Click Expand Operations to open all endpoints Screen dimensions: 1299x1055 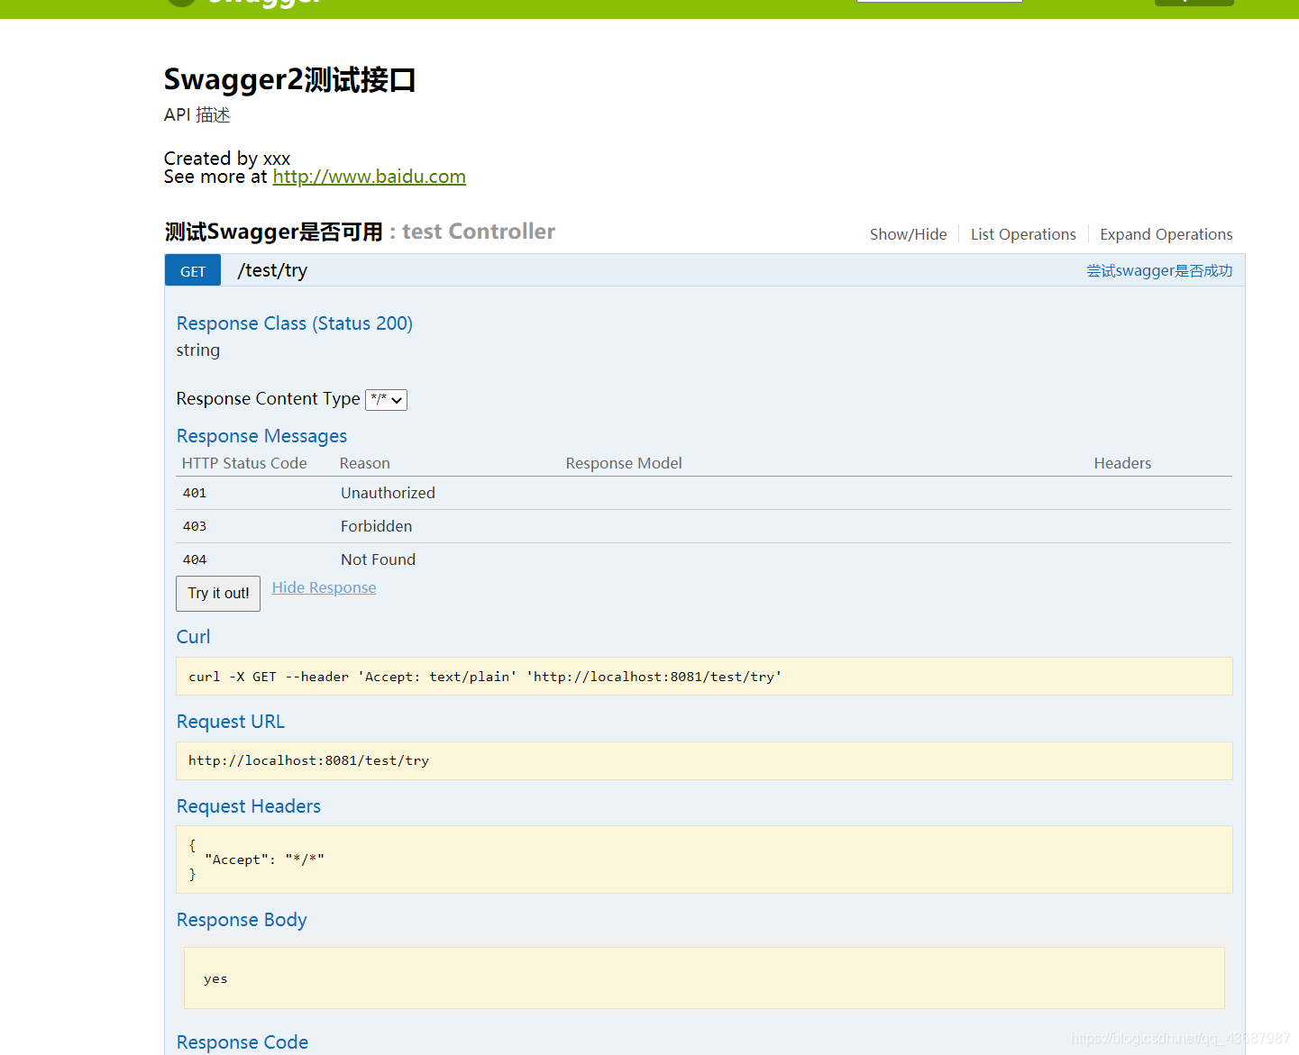click(1166, 233)
